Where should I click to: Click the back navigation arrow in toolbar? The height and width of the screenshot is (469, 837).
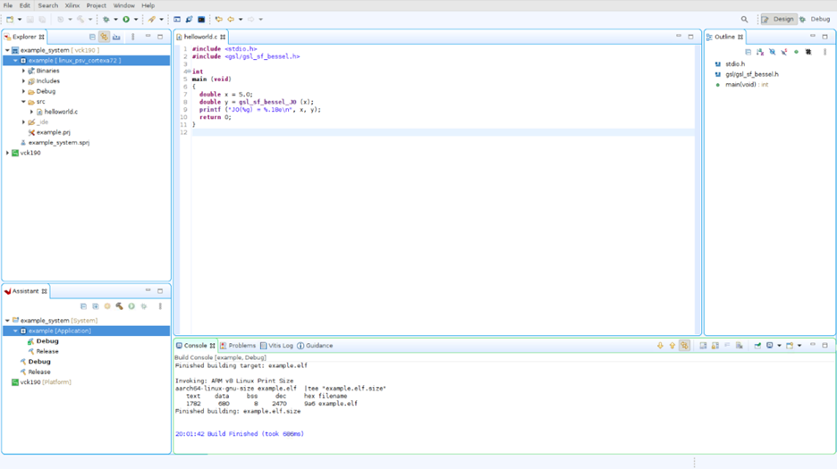(x=231, y=20)
